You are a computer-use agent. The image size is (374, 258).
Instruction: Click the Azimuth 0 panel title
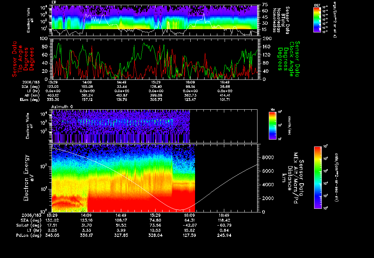[x=62, y=107]
